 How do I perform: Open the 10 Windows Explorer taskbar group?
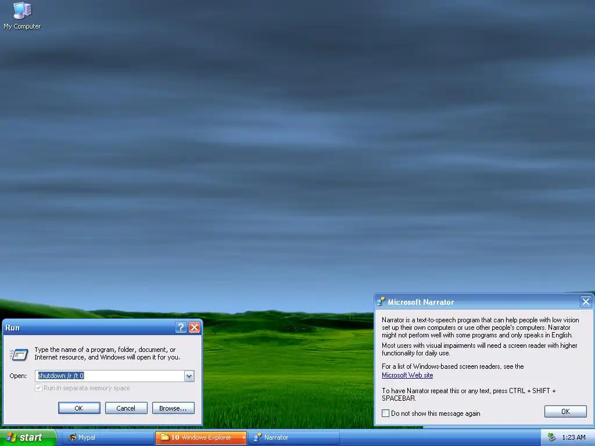200,437
